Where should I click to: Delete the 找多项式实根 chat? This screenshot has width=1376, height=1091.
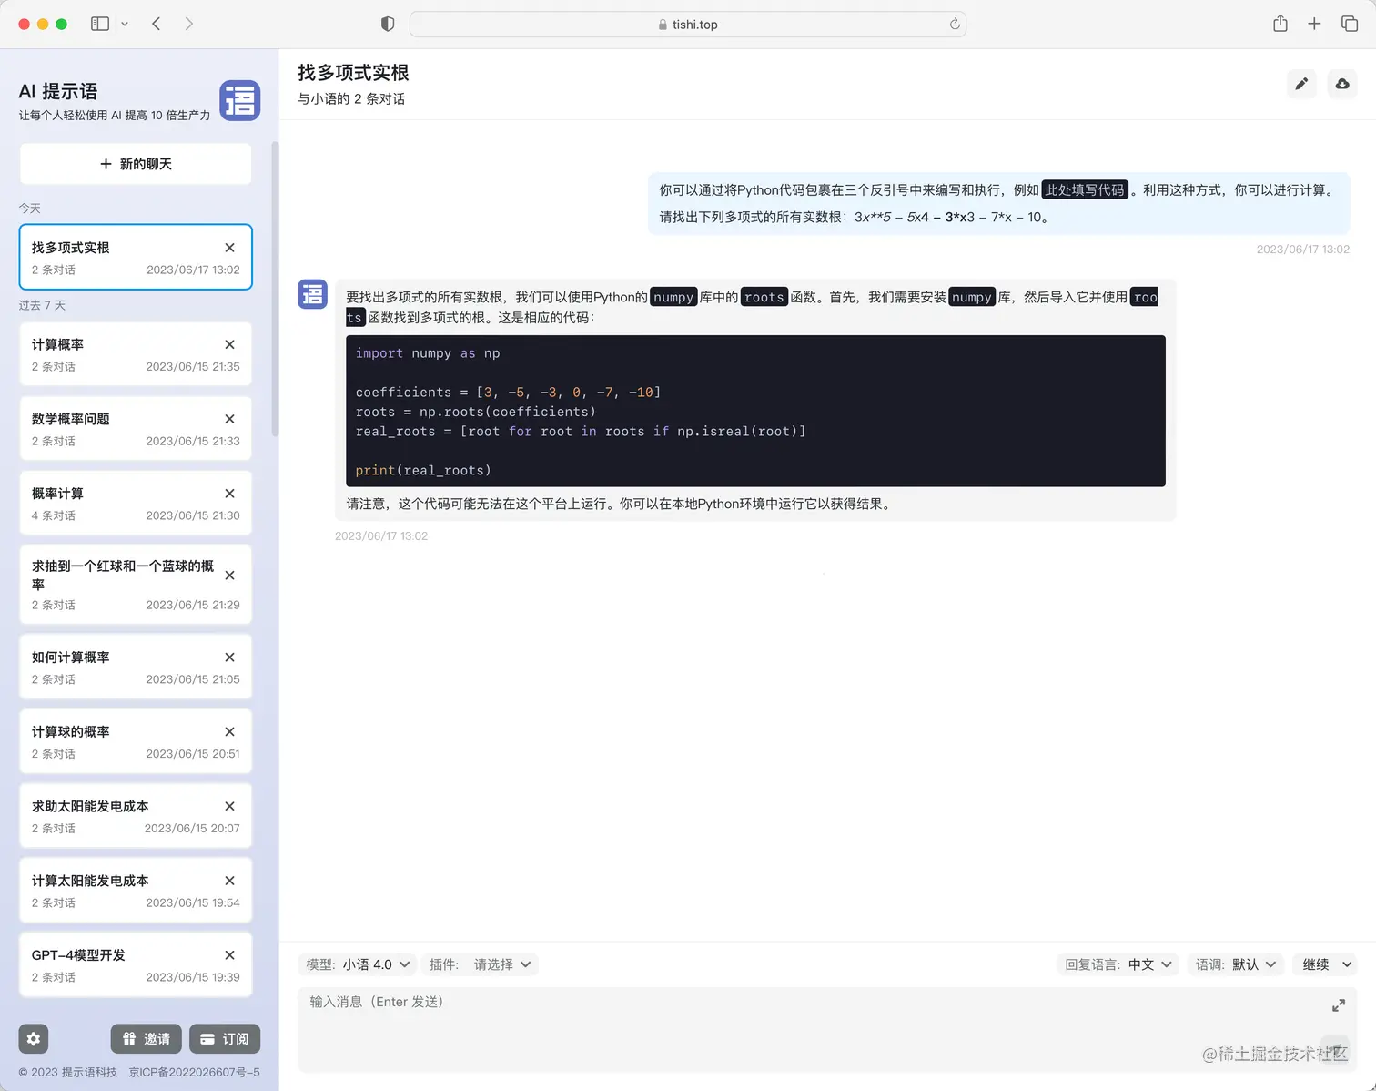click(229, 248)
